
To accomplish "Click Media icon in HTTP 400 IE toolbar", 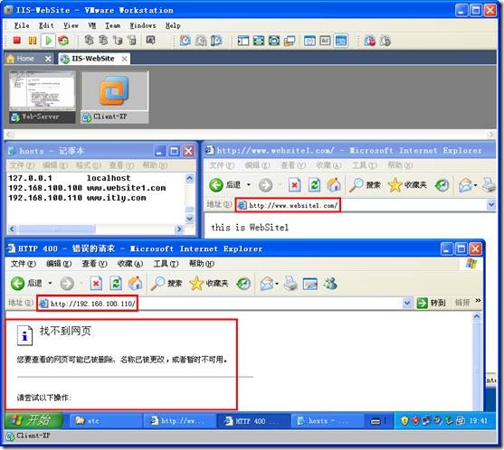I will (243, 284).
